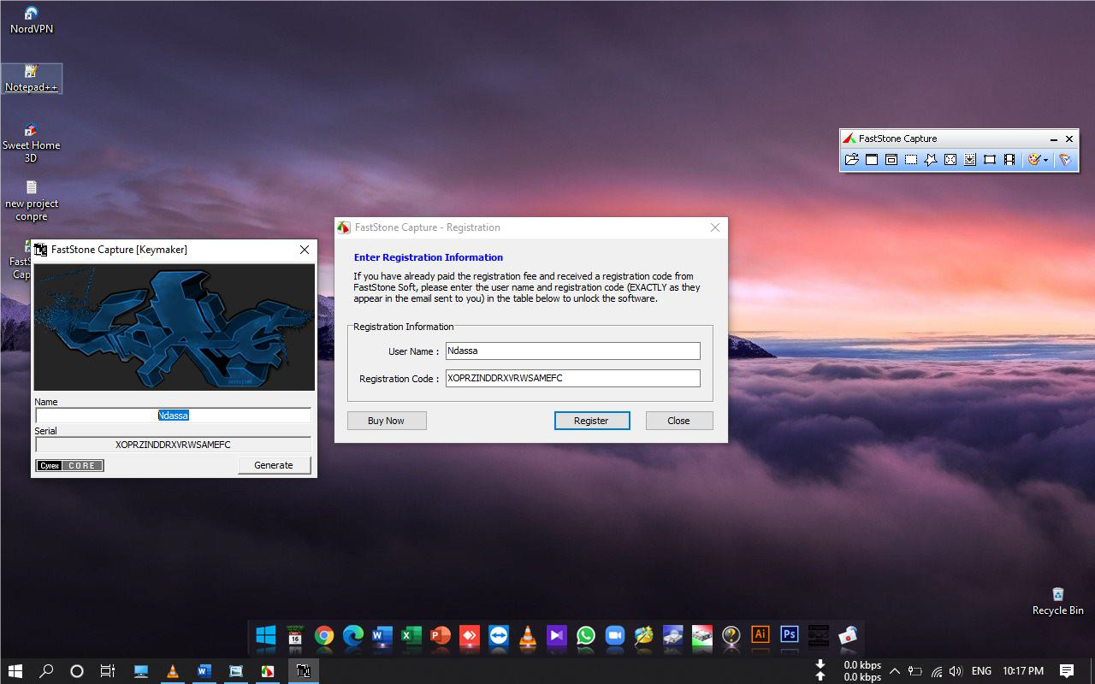1095x684 pixels.
Task: Open WhatsApp from the dock
Action: point(586,635)
